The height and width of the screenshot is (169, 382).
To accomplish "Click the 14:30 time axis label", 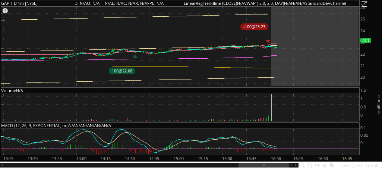I will (130, 159).
